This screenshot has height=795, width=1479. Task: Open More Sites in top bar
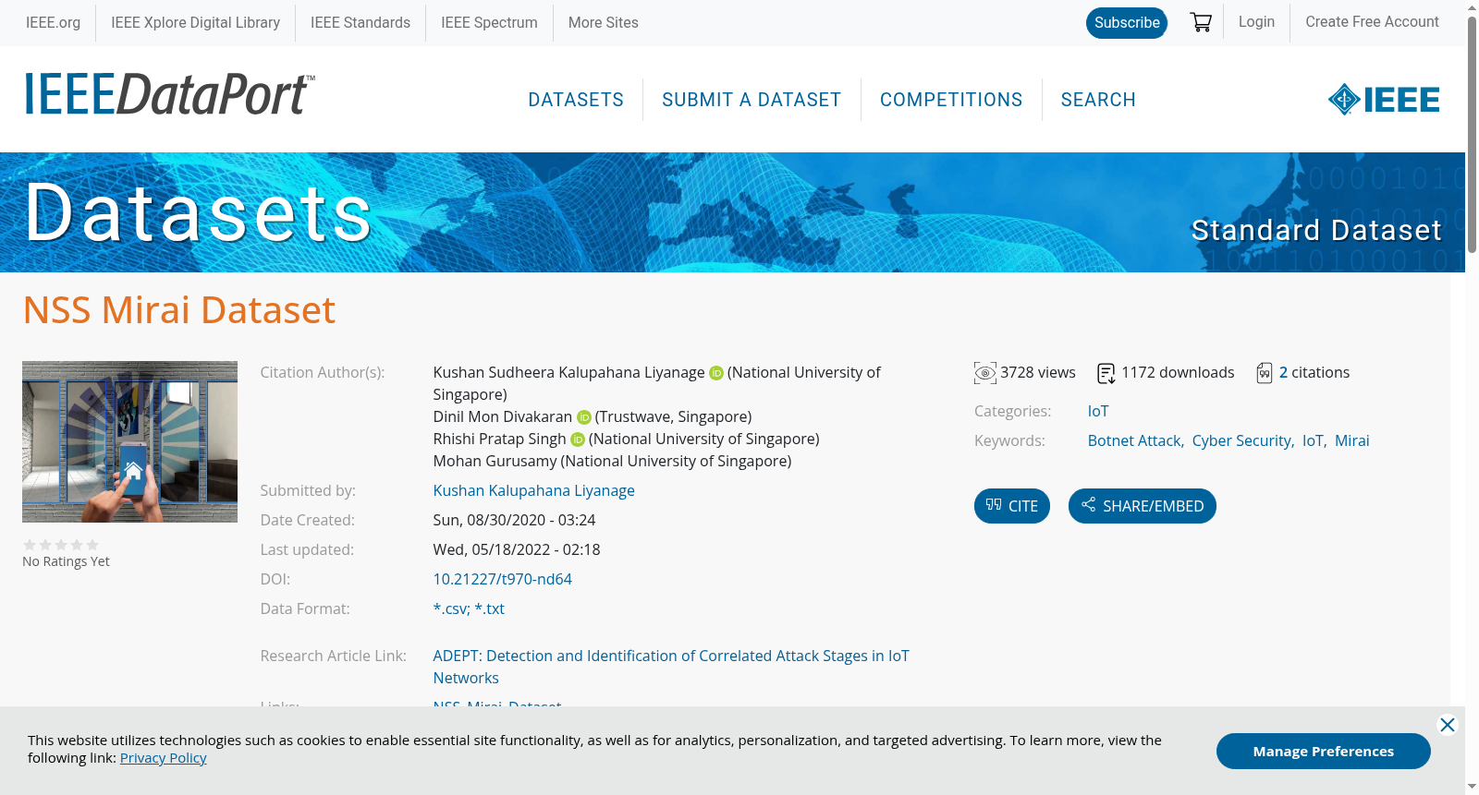604,22
